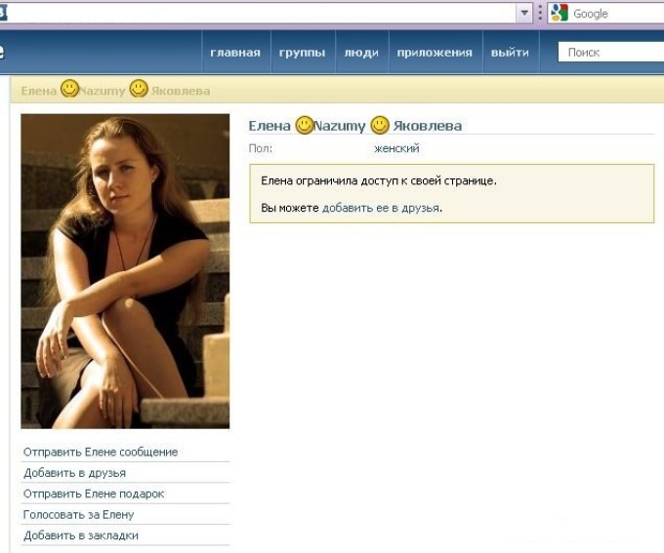Click выйти to log out
This screenshot has height=553, width=664.
point(510,53)
